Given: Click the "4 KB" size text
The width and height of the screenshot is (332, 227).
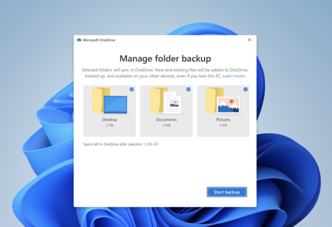Looking at the screenshot, I should pyautogui.click(x=223, y=125).
